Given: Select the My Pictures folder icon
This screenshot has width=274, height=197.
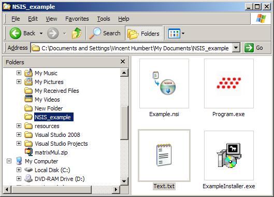Looking at the screenshot, I should [28, 81].
